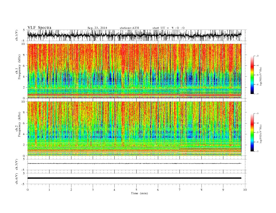
Task: Click the ch.1 PSD color scale bar
Action: click(x=252, y=75)
